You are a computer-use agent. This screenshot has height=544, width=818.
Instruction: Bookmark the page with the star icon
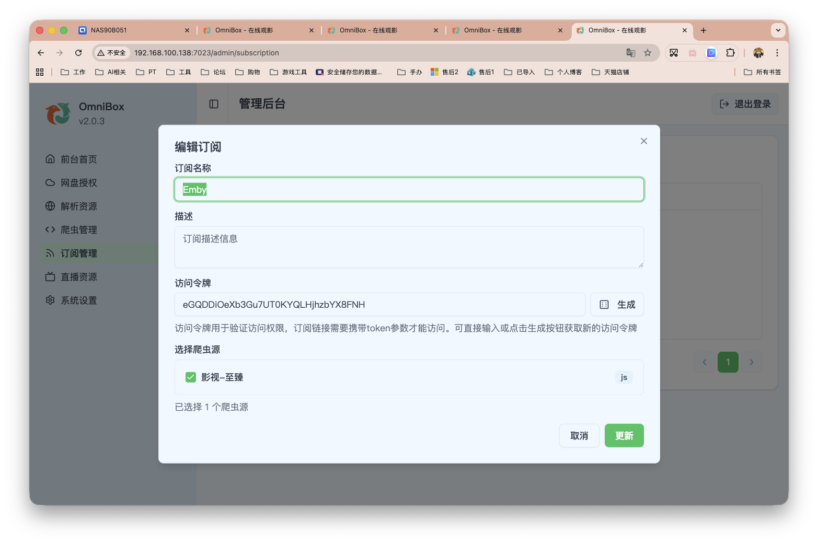(x=648, y=53)
